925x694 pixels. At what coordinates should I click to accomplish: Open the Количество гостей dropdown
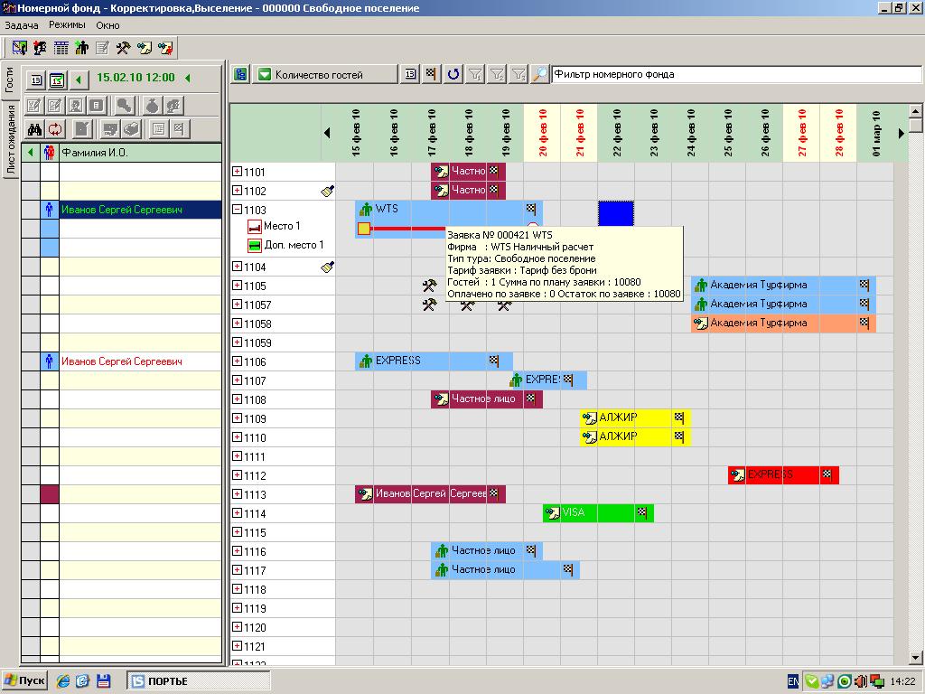pyautogui.click(x=325, y=74)
